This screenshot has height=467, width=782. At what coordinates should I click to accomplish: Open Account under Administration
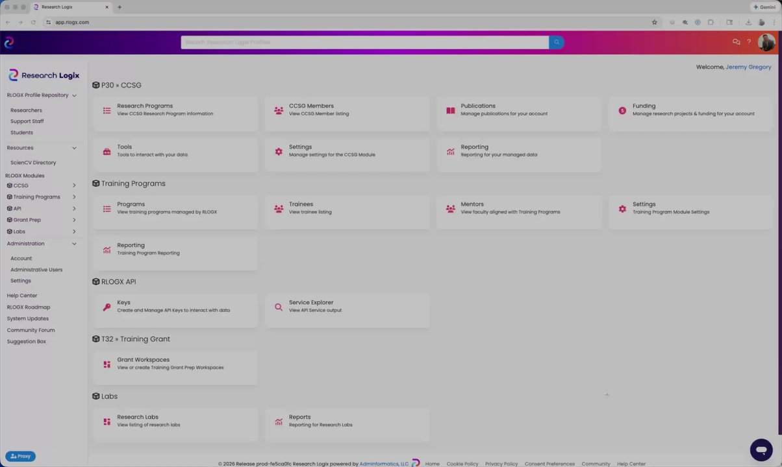[21, 258]
